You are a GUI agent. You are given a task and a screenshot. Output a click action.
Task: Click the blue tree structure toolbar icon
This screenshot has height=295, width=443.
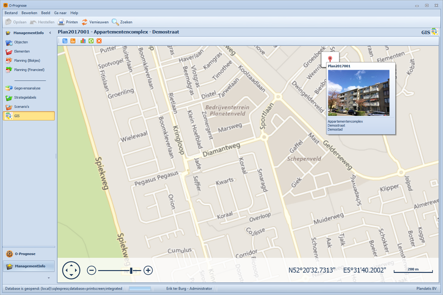pyautogui.click(x=65, y=41)
